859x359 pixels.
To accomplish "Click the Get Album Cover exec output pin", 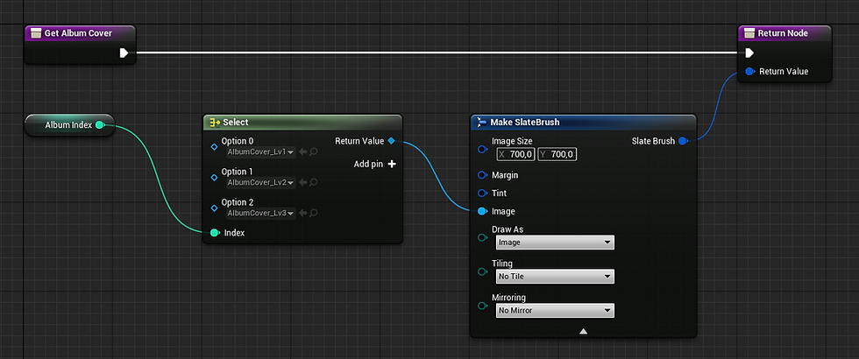I will [x=124, y=53].
